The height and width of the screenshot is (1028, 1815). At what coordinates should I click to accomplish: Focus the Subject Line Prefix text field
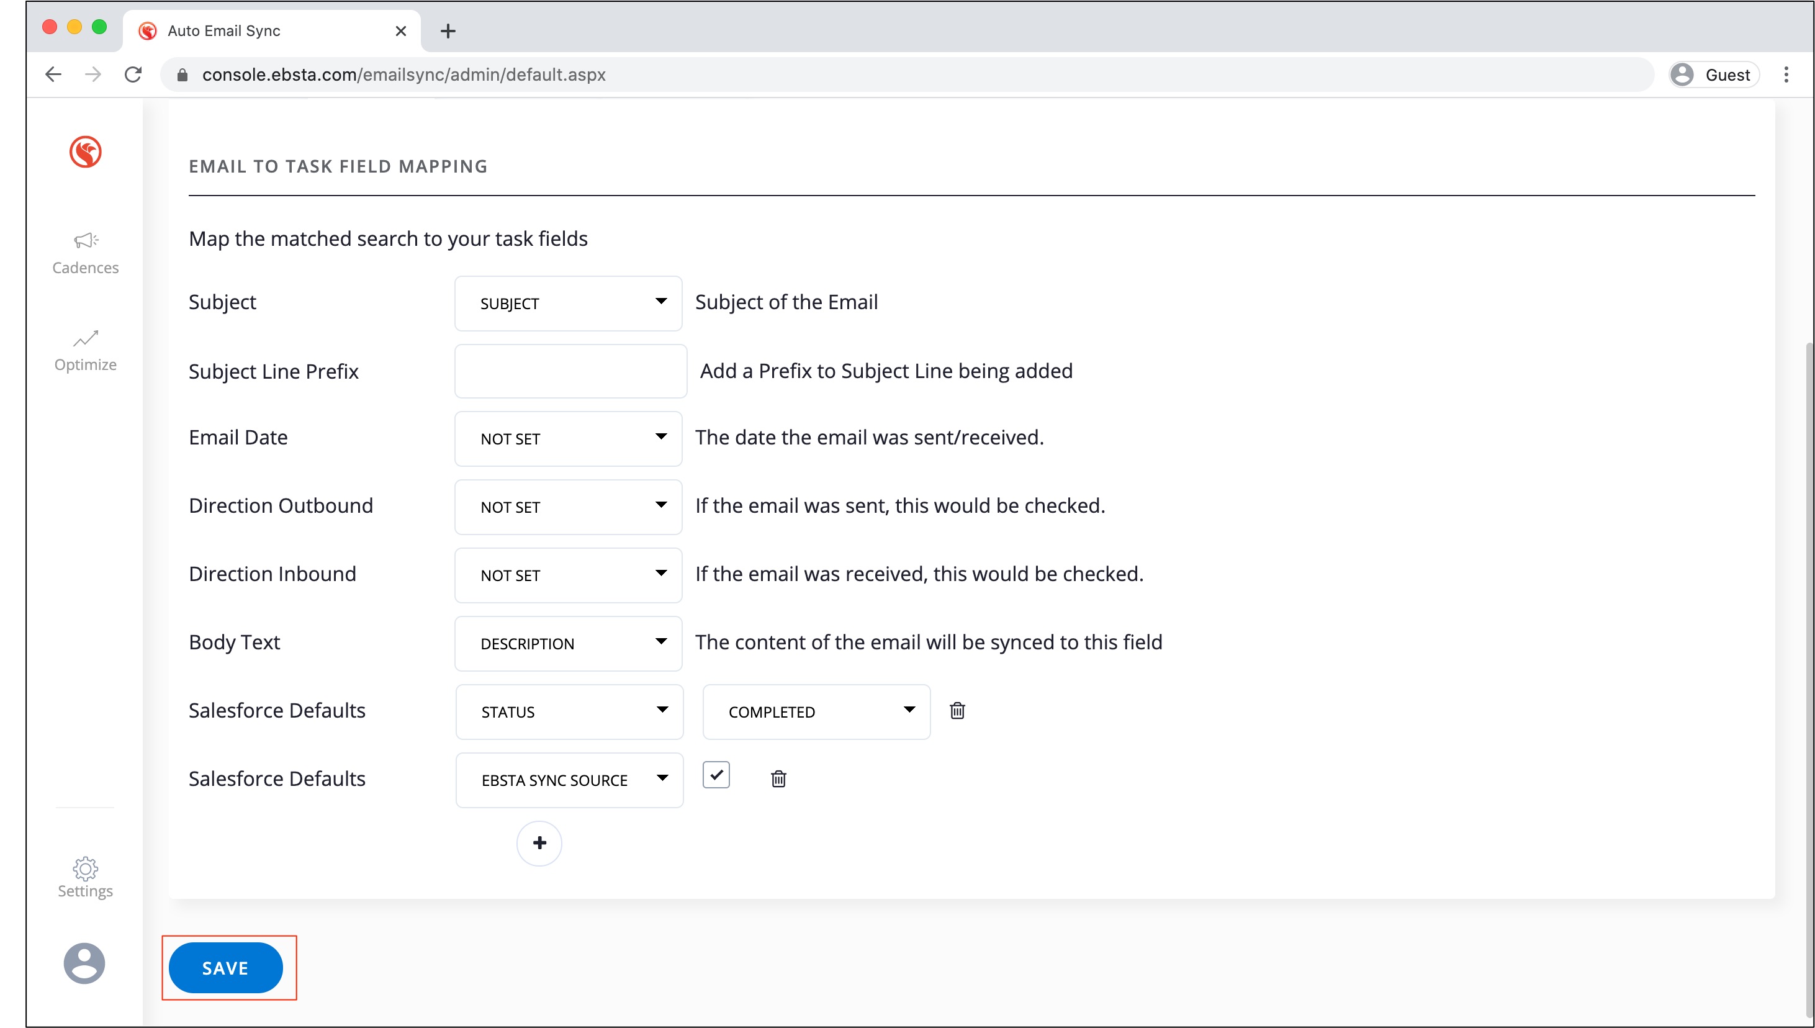click(x=570, y=371)
